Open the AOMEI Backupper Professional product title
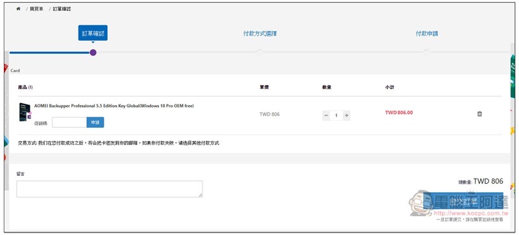This screenshot has width=519, height=235. (114, 106)
